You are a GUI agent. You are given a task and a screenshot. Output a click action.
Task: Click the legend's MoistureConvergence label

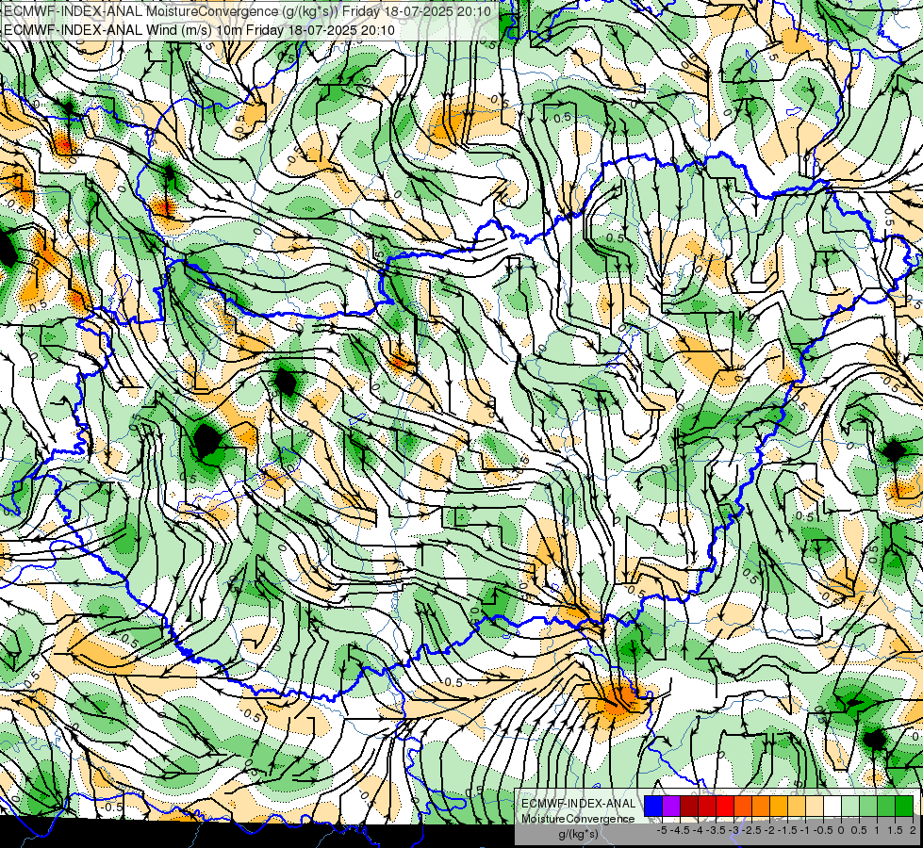coord(578,819)
